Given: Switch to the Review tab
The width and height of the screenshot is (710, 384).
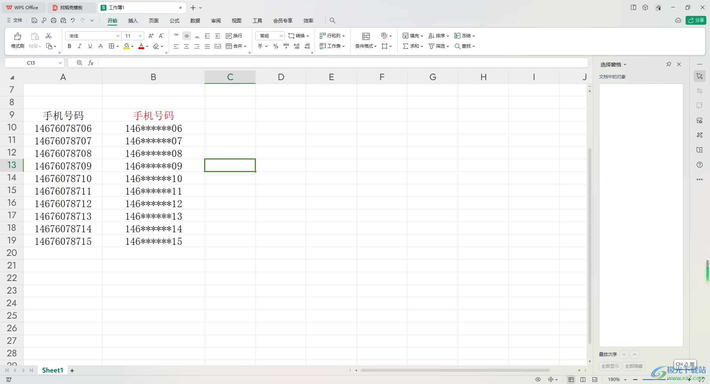Looking at the screenshot, I should [216, 21].
